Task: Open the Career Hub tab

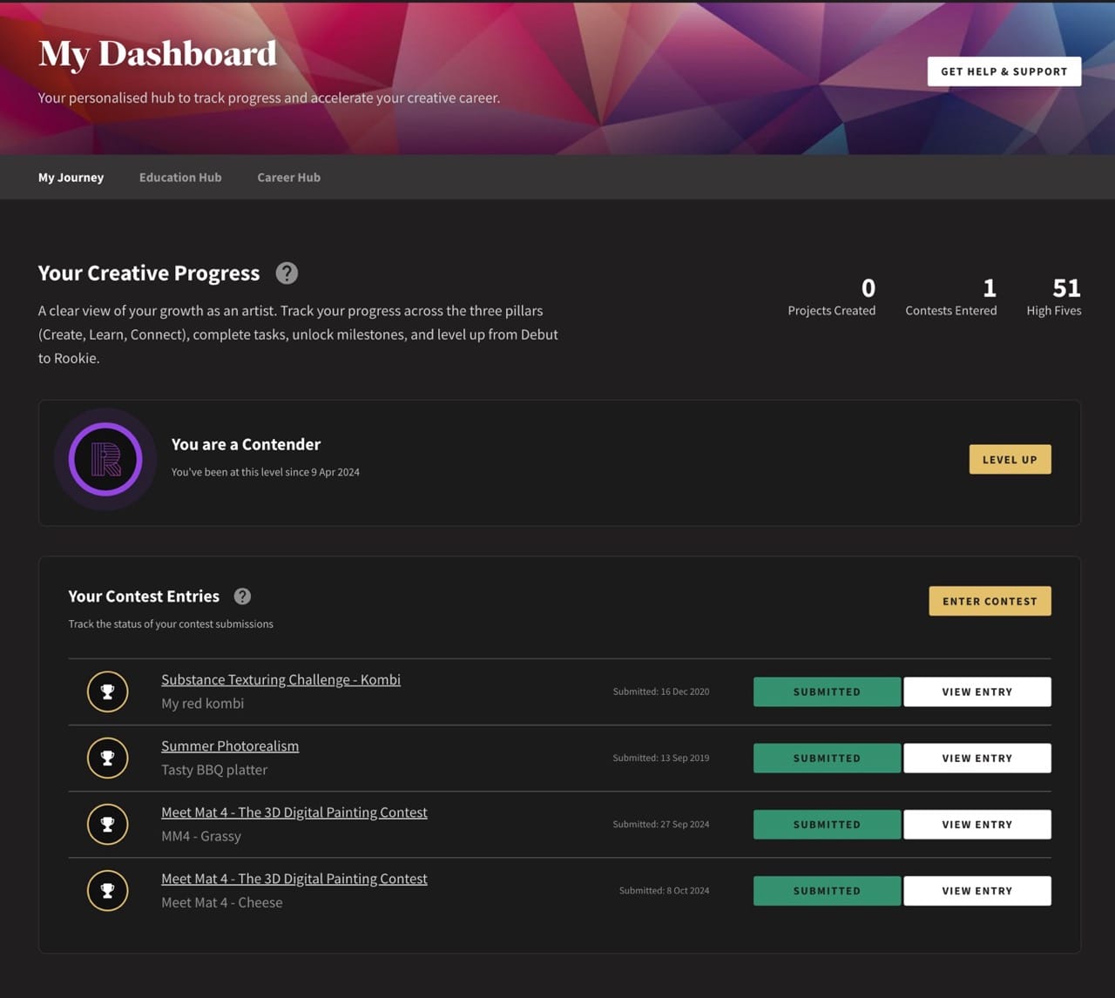Action: [x=288, y=178]
